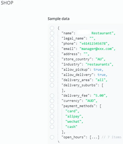Screen dimensions: 123x144
Task: Choose the "delivery_fee" radio button
Action: click(52, 96)
